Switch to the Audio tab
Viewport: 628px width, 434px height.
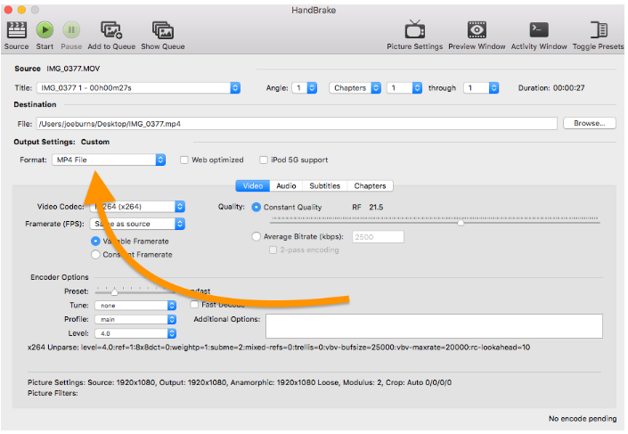(x=286, y=186)
